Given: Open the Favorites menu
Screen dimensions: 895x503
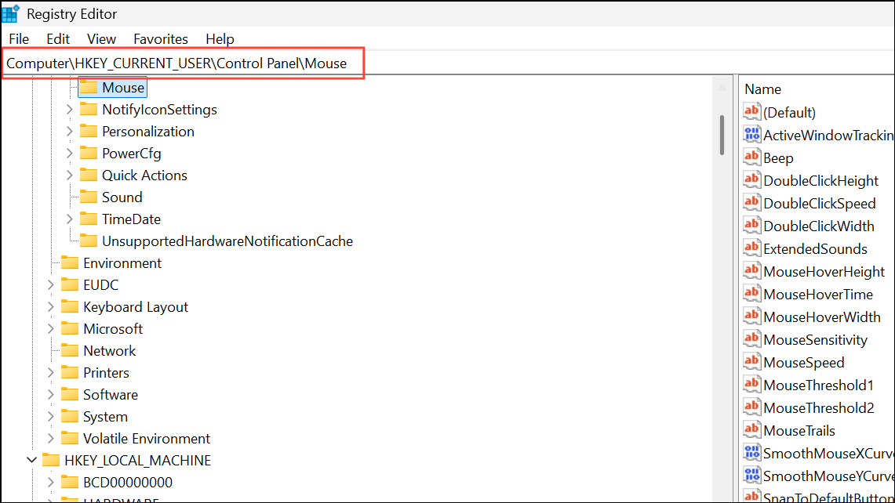Looking at the screenshot, I should point(160,38).
